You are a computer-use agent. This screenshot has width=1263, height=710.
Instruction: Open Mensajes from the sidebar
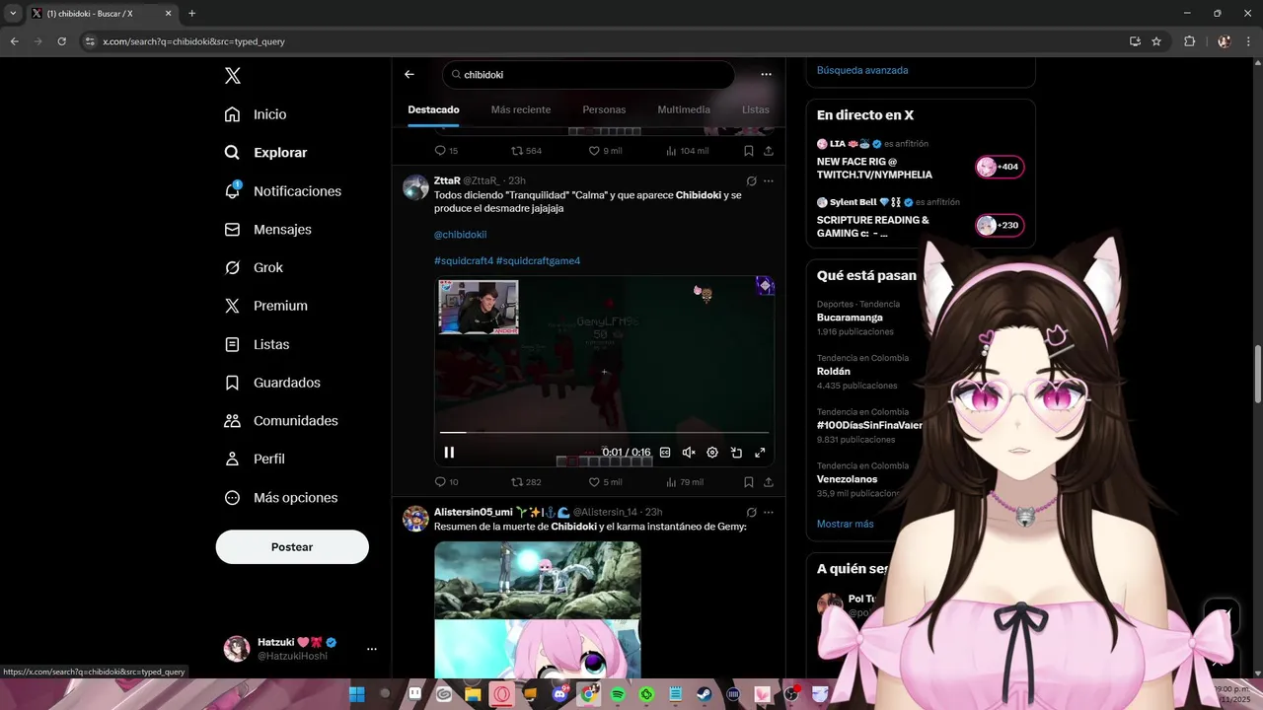tap(267, 229)
